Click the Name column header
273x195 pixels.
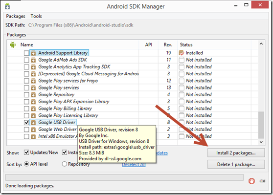coord(26,44)
